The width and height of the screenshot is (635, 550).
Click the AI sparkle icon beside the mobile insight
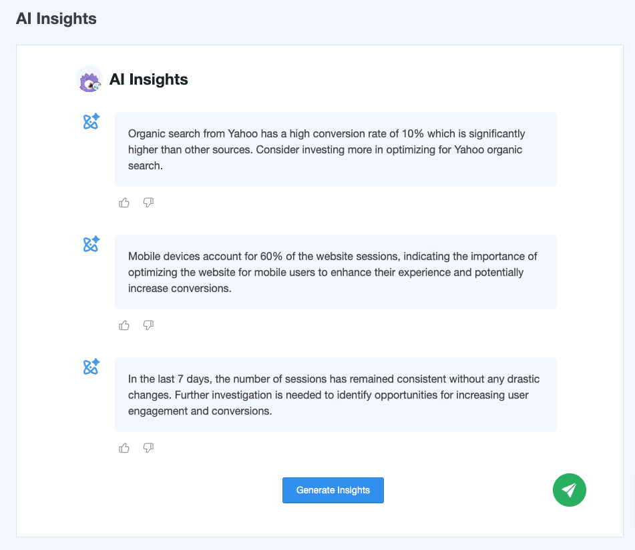point(90,245)
